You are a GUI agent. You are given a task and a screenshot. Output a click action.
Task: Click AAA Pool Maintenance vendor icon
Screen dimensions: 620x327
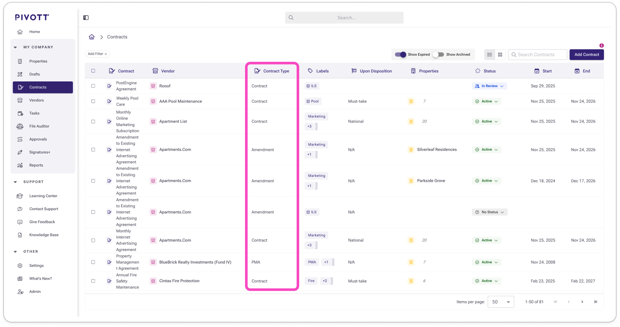point(153,101)
